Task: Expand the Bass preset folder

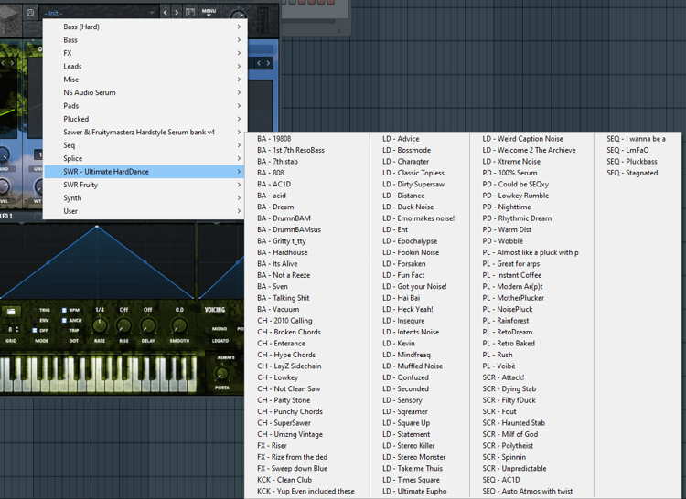Action: coord(145,40)
